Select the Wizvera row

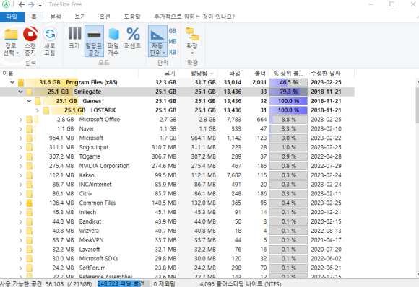[177, 231]
